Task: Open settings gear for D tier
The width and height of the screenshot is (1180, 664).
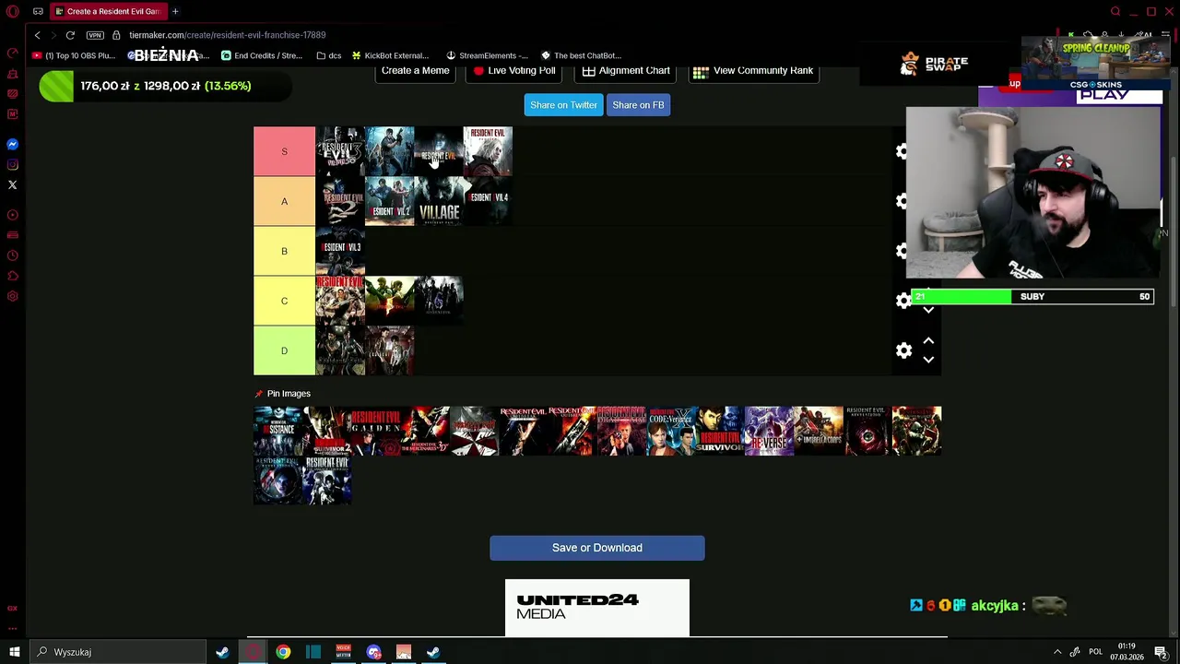Action: (903, 350)
